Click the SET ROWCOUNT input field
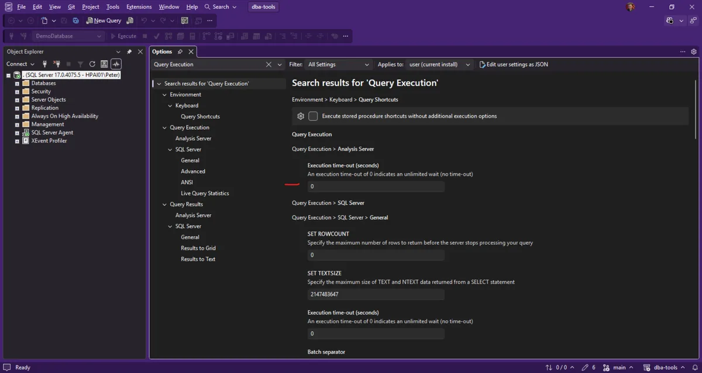Viewport: 702px width, 373px height. coord(376,255)
